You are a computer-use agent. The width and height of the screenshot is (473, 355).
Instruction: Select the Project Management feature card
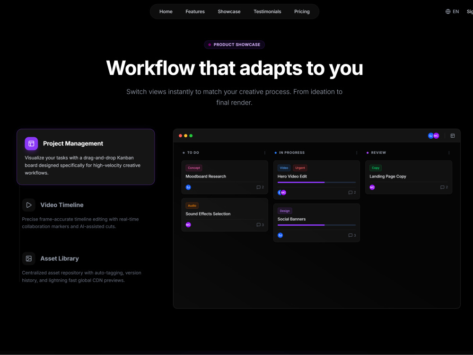[x=86, y=157]
